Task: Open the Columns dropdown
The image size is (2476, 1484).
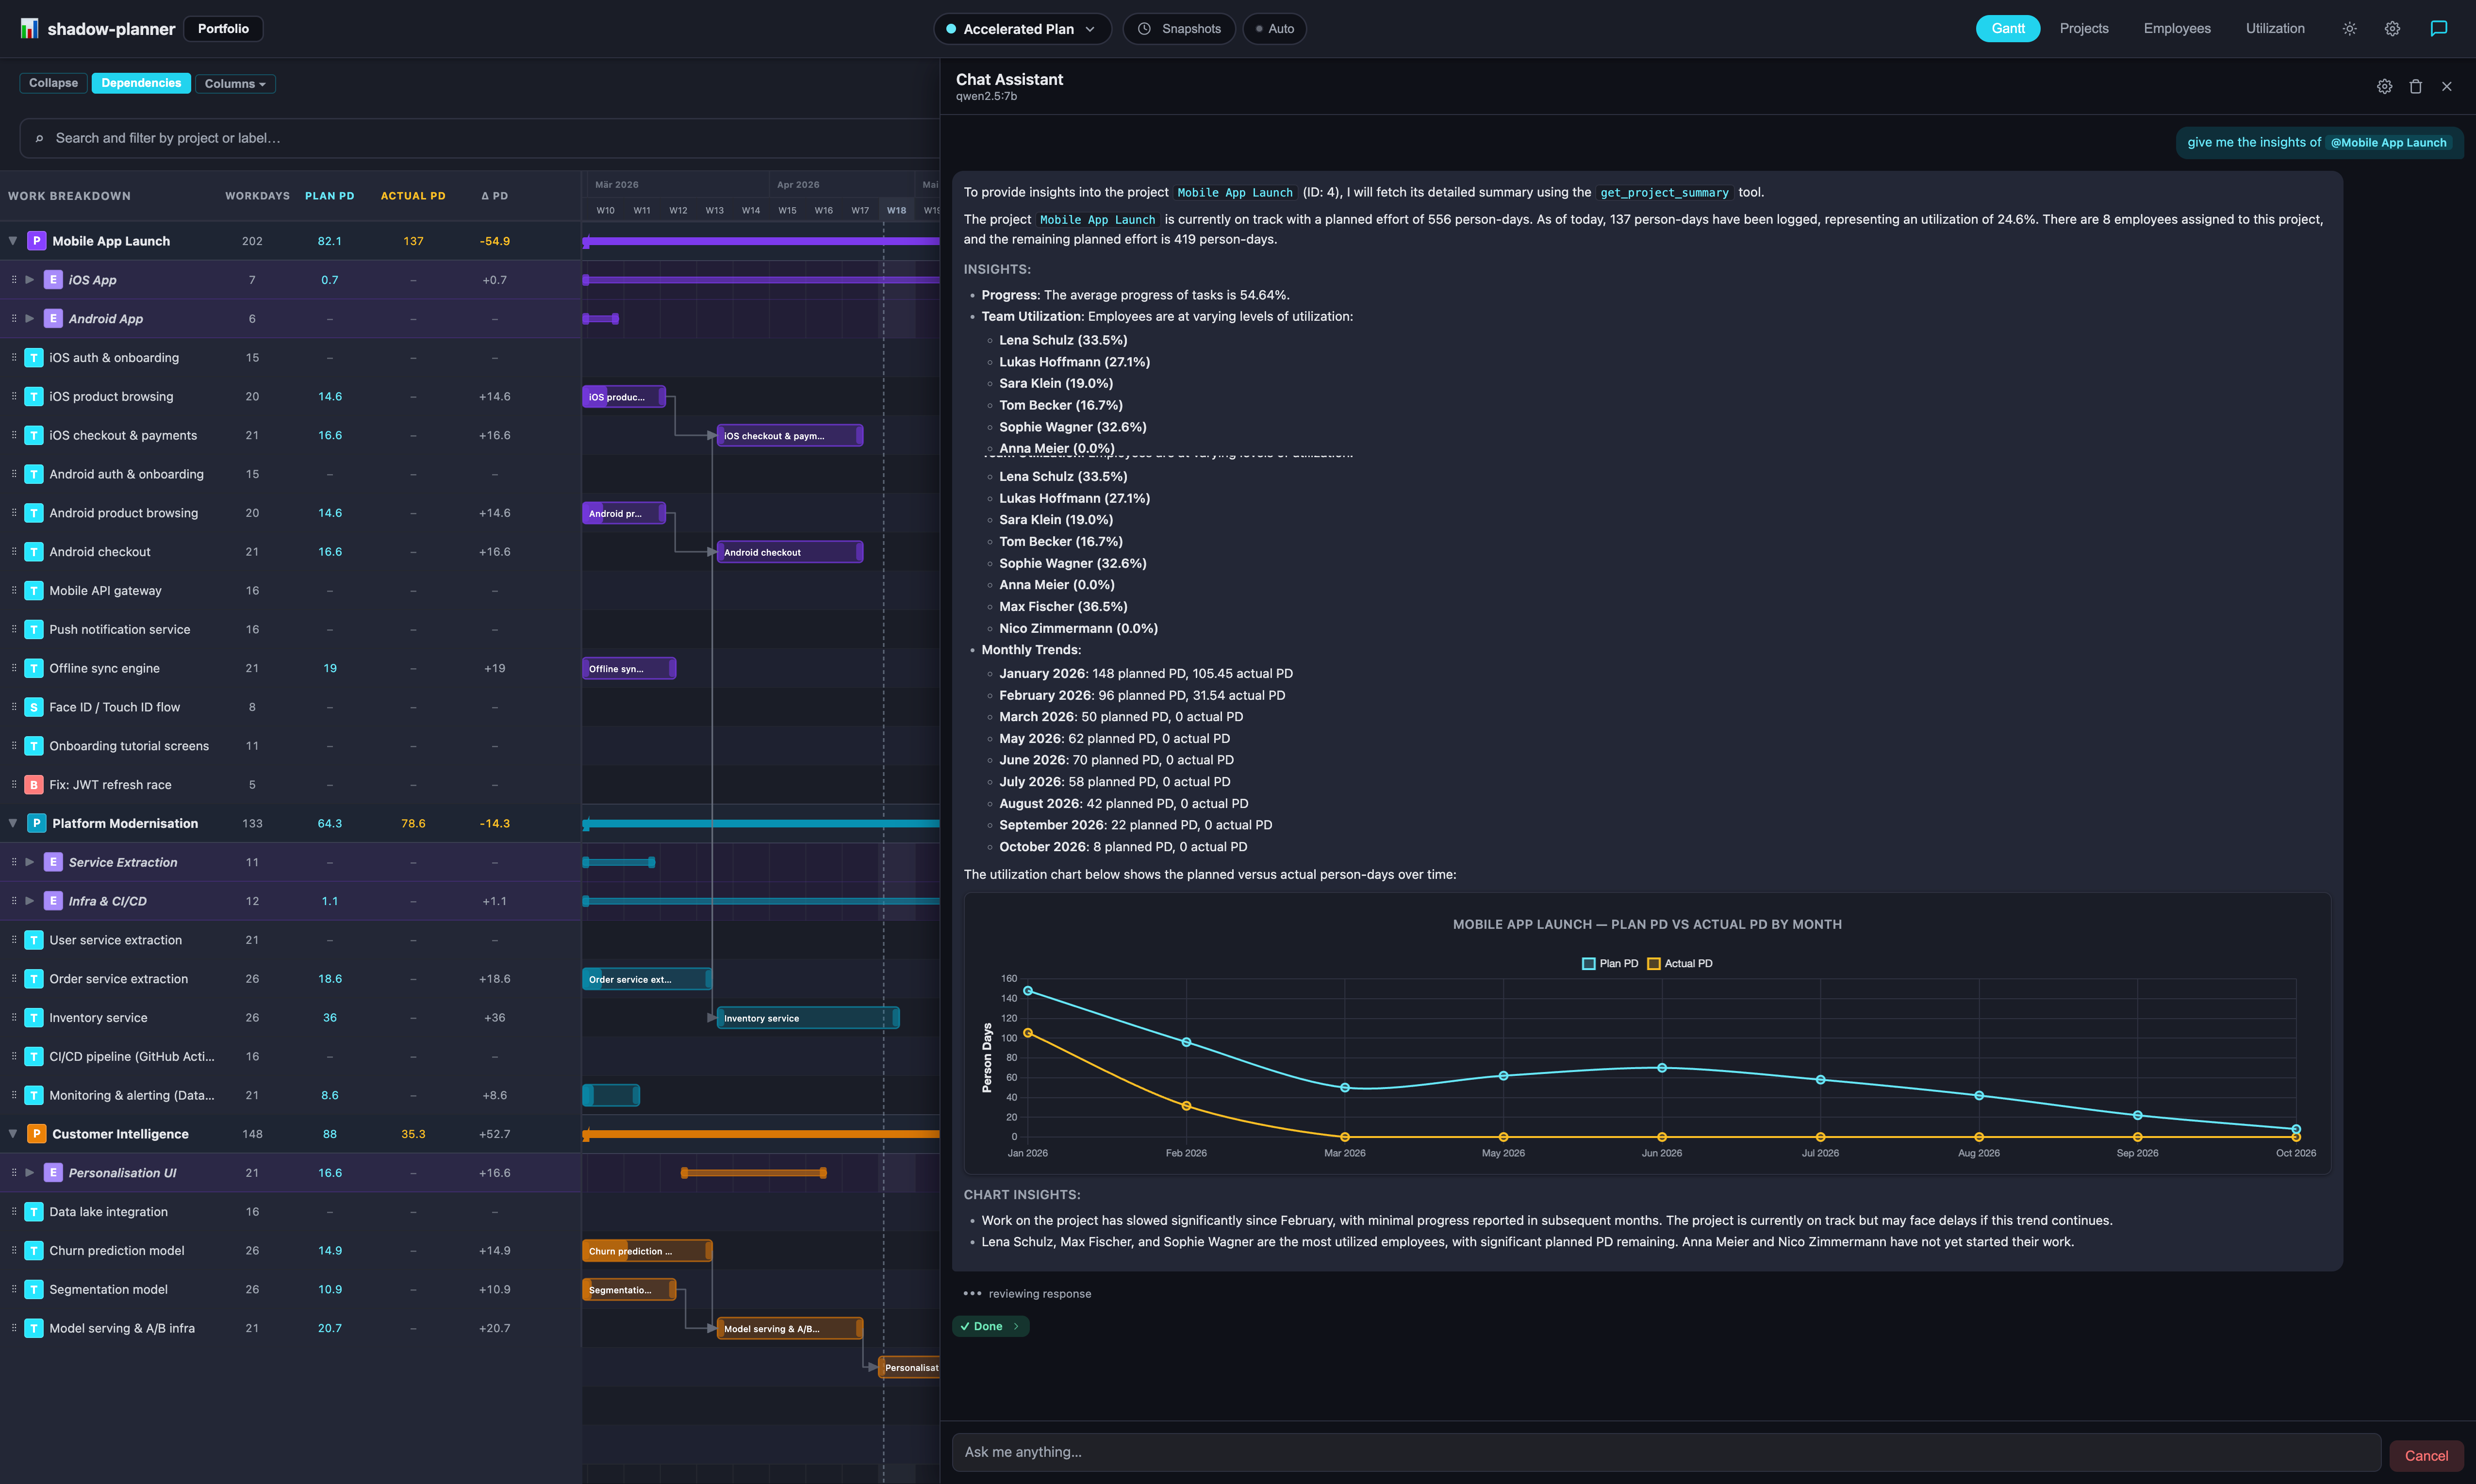Action: point(235,83)
